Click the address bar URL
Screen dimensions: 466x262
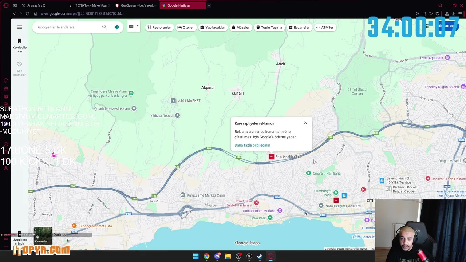[x=82, y=13]
